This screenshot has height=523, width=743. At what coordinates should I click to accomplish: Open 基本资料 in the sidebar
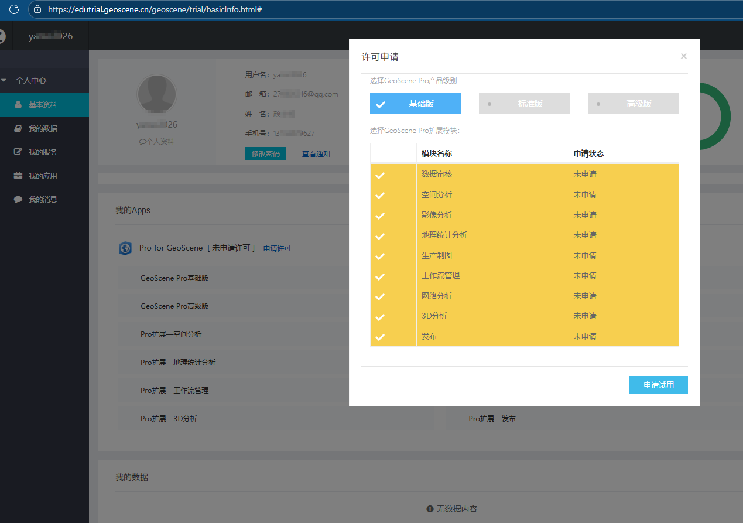(x=44, y=104)
